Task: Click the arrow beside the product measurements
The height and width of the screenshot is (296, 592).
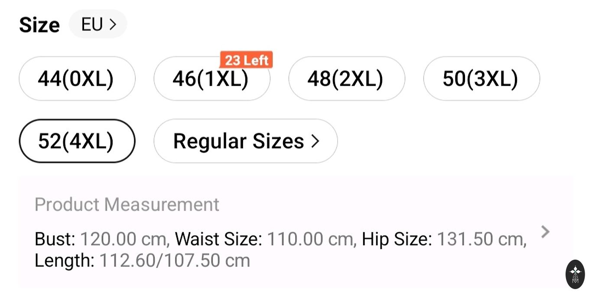Action: tap(546, 232)
